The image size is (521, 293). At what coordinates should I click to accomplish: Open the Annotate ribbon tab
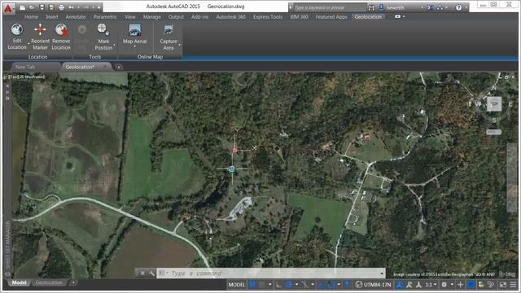coord(76,16)
